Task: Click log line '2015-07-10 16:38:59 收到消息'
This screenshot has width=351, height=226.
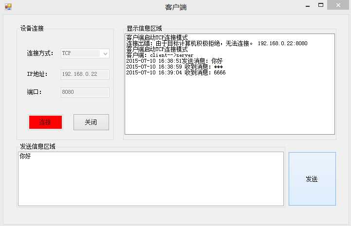Action: coord(174,67)
